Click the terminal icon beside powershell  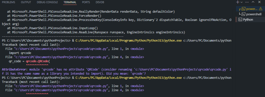point(243,14)
